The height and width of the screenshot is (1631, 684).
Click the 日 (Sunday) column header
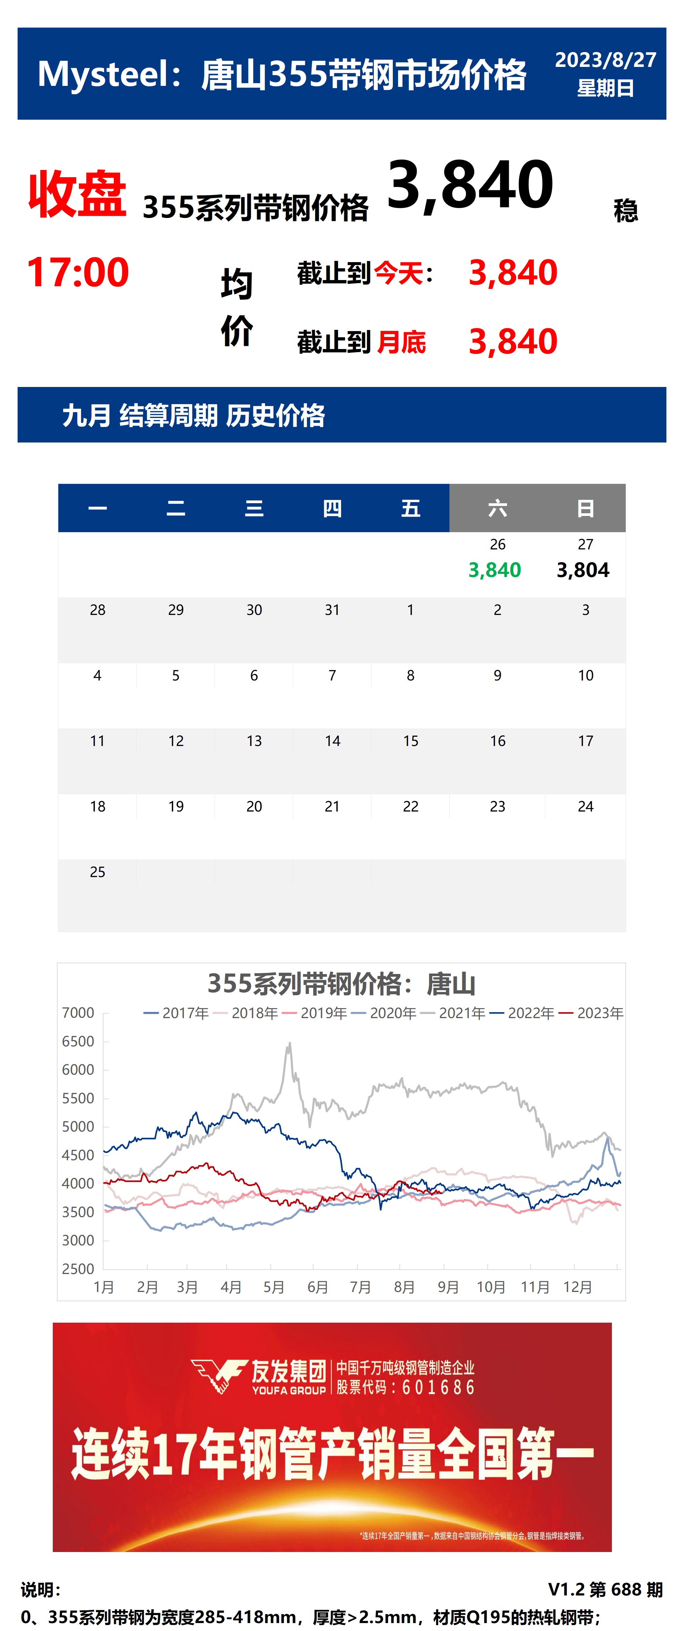586,508
